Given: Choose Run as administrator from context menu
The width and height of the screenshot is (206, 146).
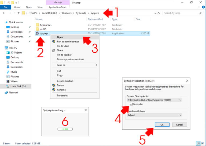Looking at the screenshot, I should coord(68,42).
